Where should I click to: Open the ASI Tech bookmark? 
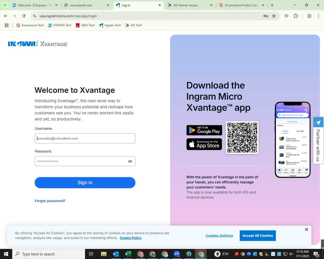tap(133, 25)
